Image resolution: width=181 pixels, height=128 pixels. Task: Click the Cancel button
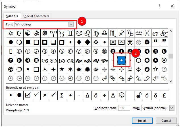tap(166, 121)
